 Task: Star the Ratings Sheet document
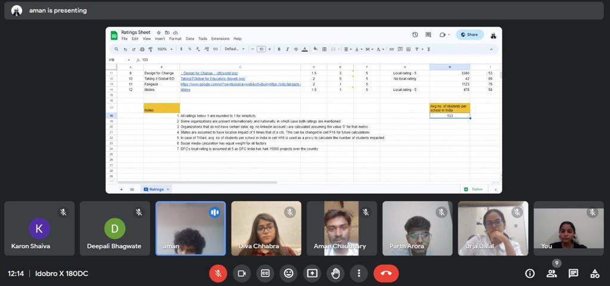coord(158,33)
